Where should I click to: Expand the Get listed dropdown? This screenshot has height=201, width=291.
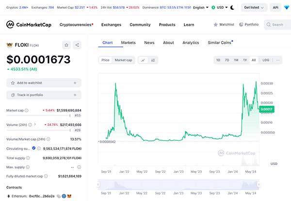pos(254,7)
